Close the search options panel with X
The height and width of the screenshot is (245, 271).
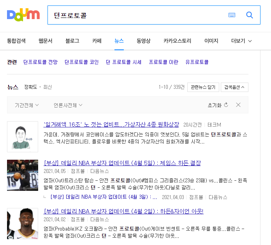(238, 105)
